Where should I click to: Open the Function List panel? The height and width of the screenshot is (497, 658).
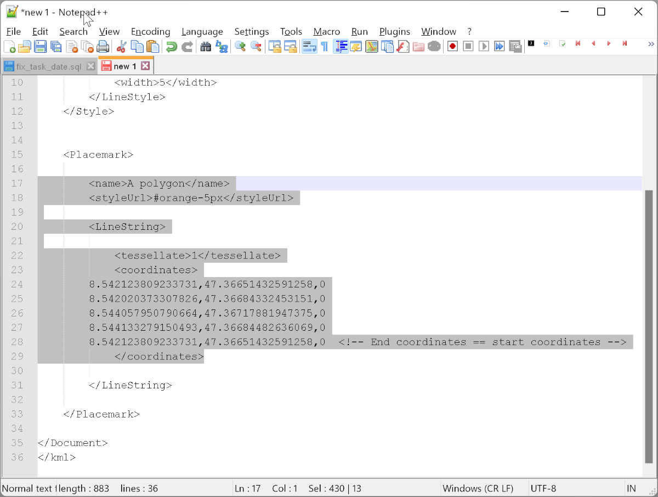point(403,47)
